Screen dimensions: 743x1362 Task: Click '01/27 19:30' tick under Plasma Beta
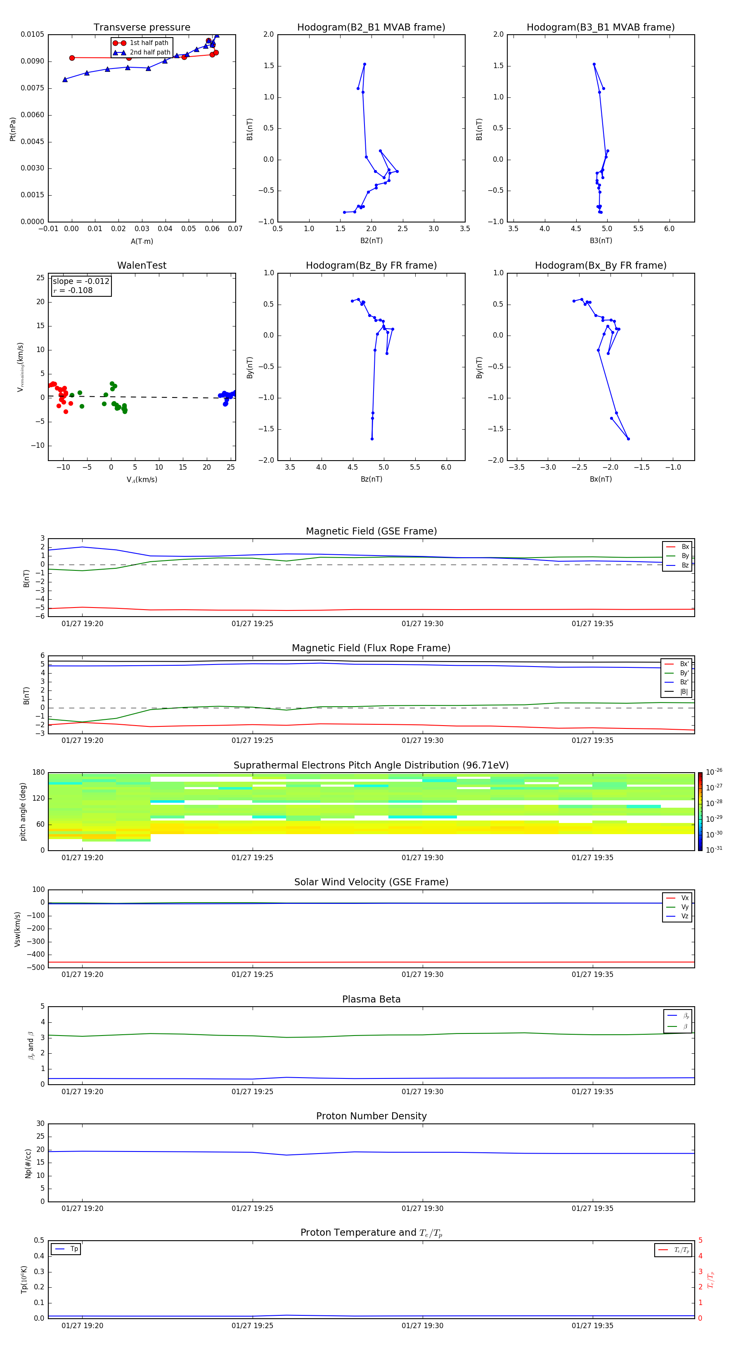click(x=423, y=1092)
